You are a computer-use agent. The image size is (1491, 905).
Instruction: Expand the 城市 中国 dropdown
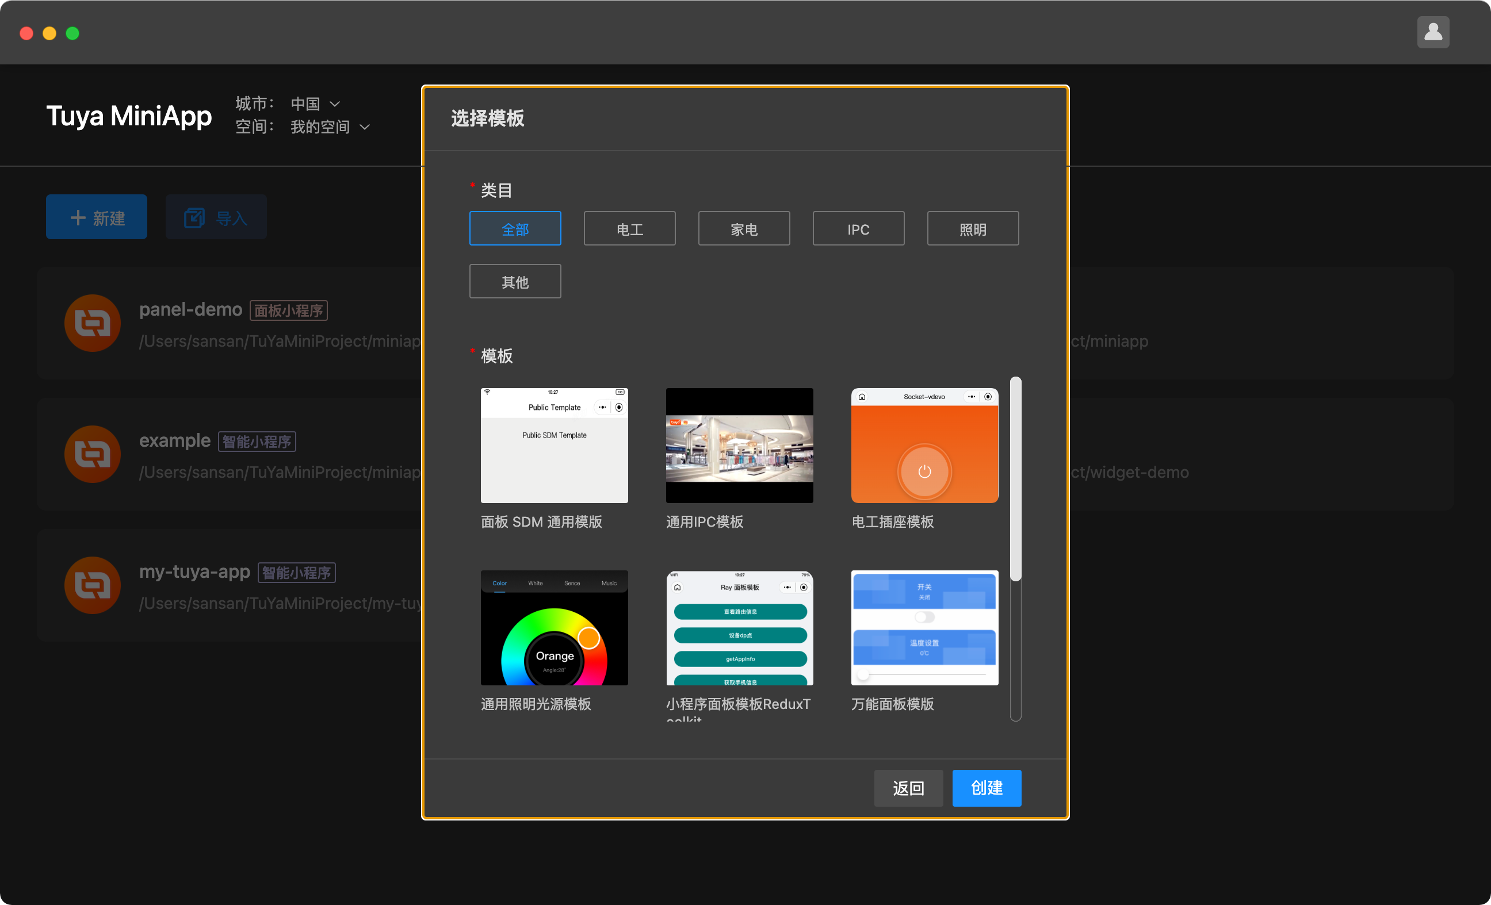(x=315, y=103)
